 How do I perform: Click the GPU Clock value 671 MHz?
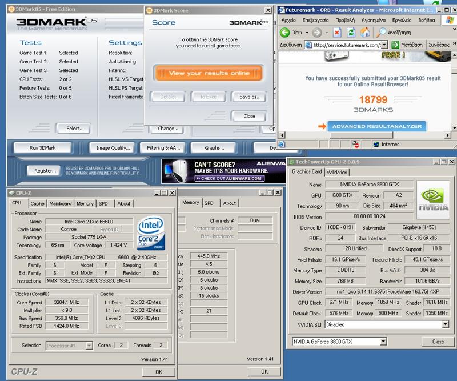pos(339,302)
